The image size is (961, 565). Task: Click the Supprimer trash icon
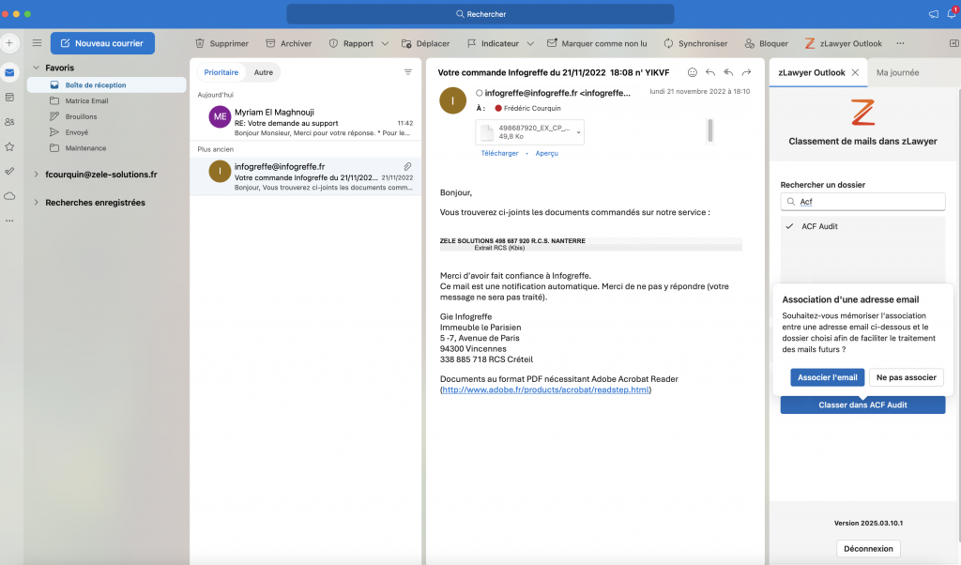pos(200,43)
